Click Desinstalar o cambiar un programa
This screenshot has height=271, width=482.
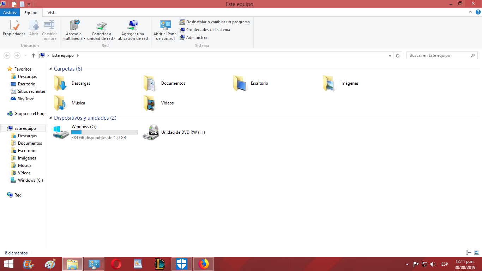pos(218,22)
